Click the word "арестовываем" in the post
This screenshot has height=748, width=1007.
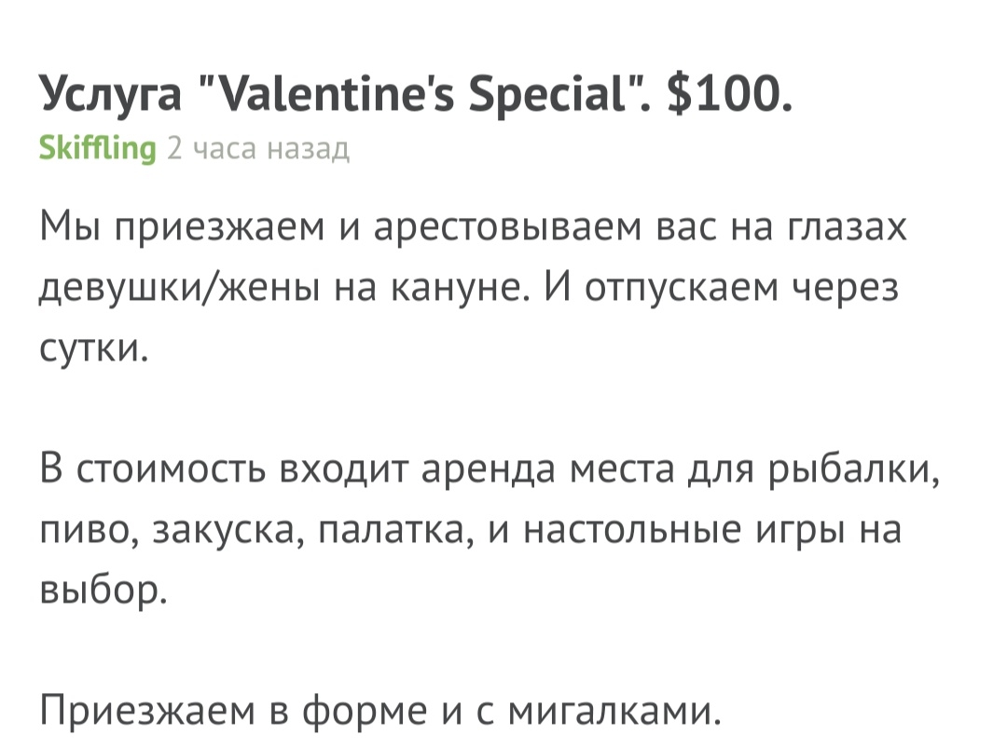click(507, 227)
